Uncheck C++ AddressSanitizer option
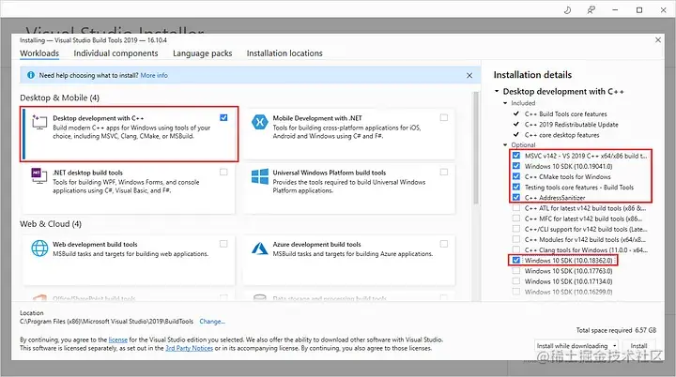 tap(516, 197)
